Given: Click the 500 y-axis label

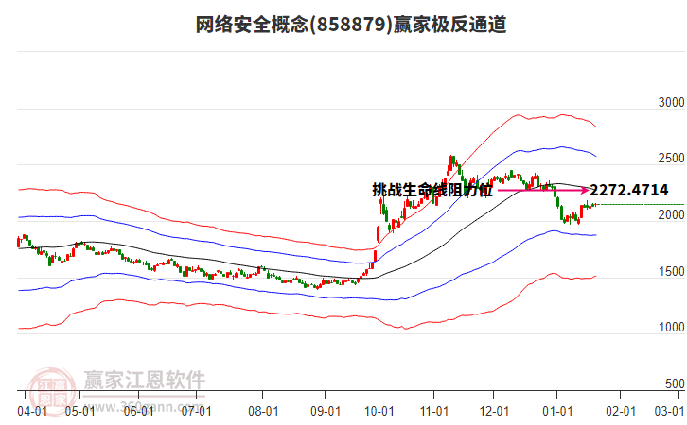Looking at the screenshot, I should tap(675, 383).
